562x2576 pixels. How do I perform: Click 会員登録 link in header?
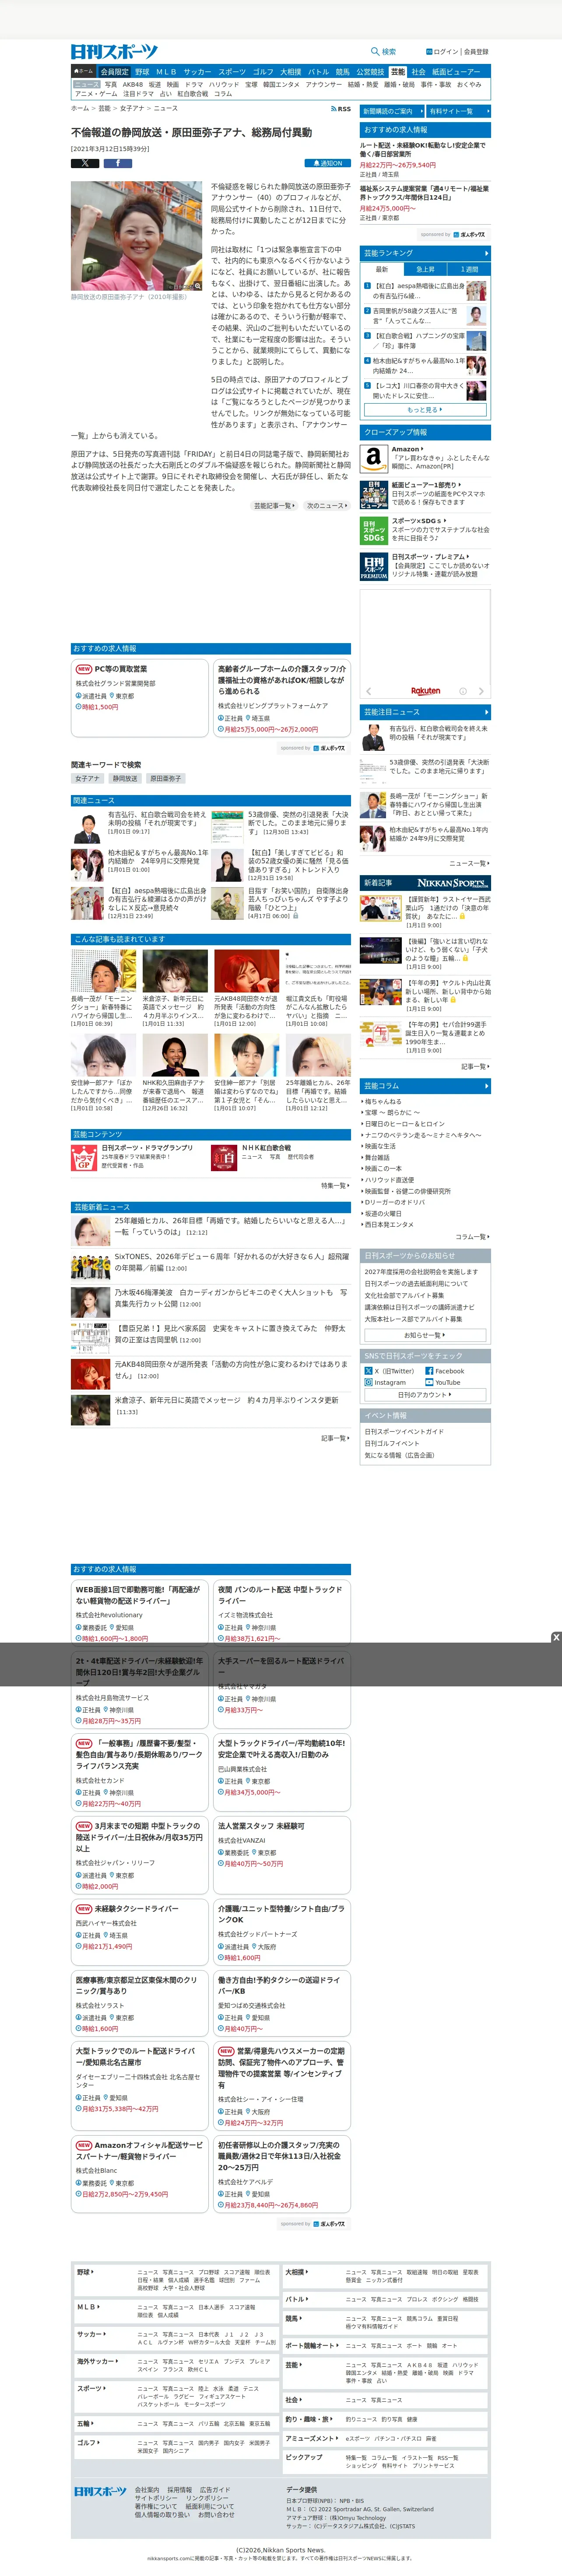tap(476, 51)
